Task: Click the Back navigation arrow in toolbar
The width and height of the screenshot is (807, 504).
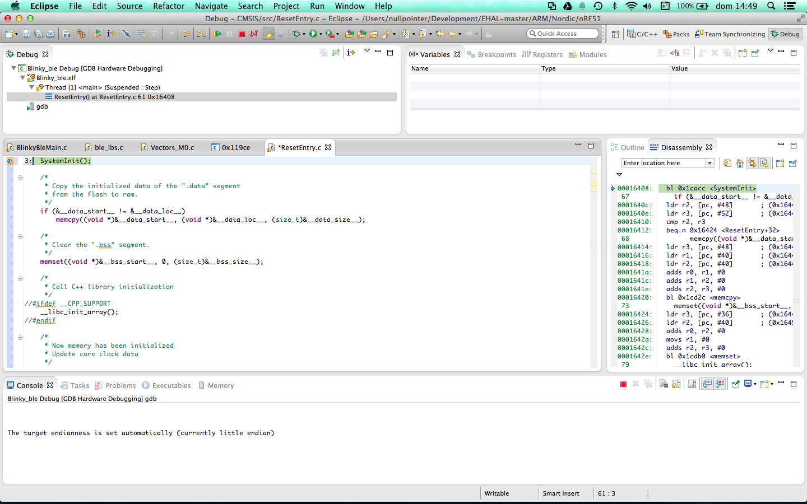Action: tap(452, 34)
